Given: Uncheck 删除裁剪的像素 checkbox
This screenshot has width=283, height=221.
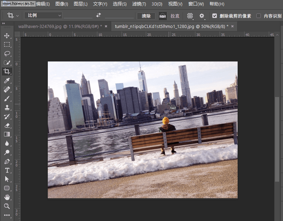Looking at the screenshot, I should [215, 16].
